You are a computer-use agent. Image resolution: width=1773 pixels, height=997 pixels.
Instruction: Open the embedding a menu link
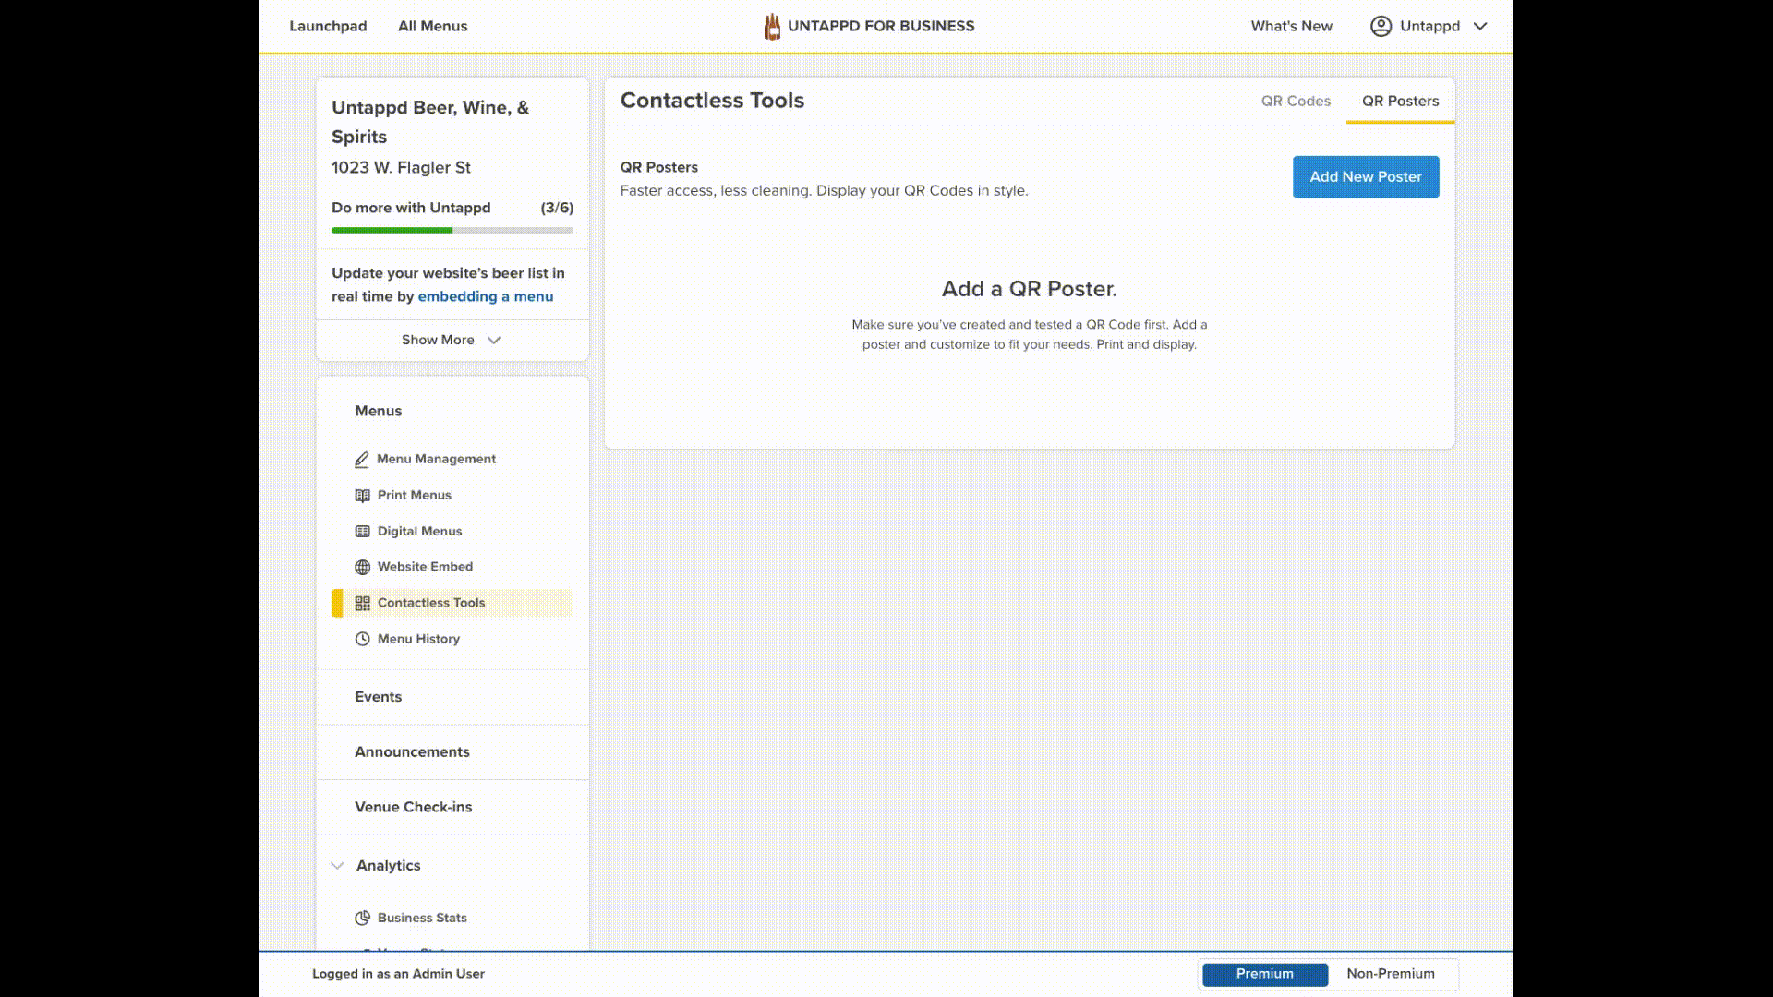pyautogui.click(x=486, y=296)
